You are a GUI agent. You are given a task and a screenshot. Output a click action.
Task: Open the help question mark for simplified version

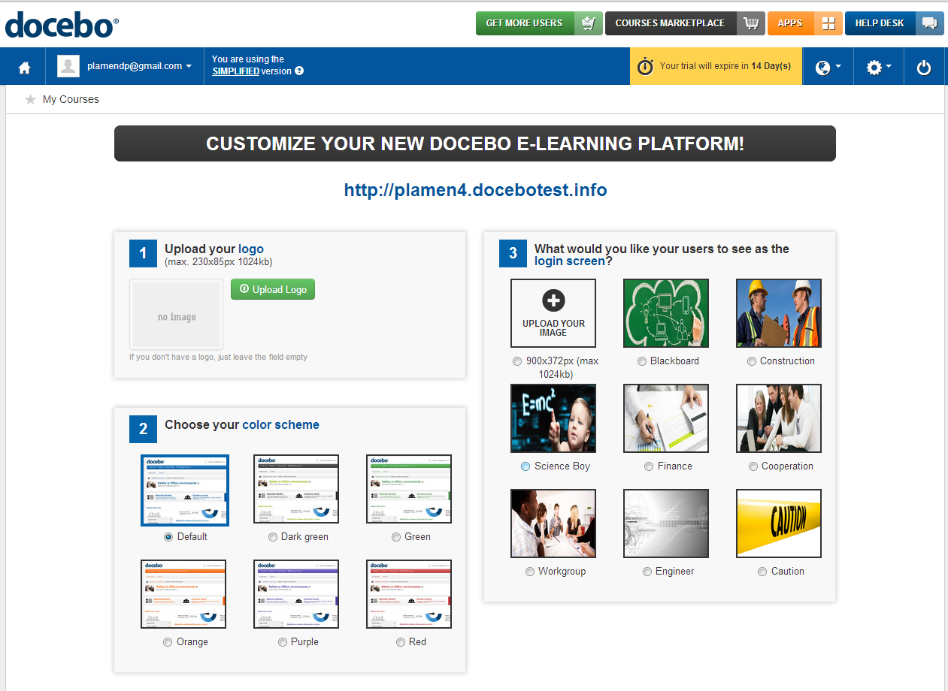click(x=299, y=71)
